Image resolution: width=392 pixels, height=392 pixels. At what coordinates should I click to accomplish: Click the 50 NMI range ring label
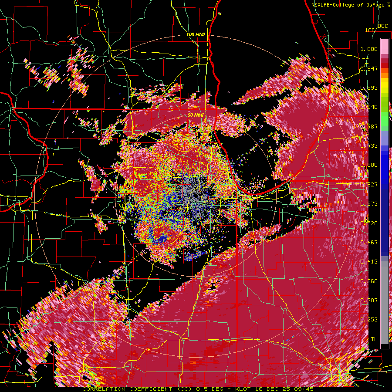click(196, 115)
